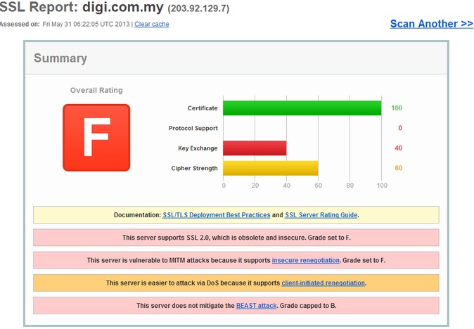Open the BEAST attack link
474x329 pixels.
coord(257,305)
